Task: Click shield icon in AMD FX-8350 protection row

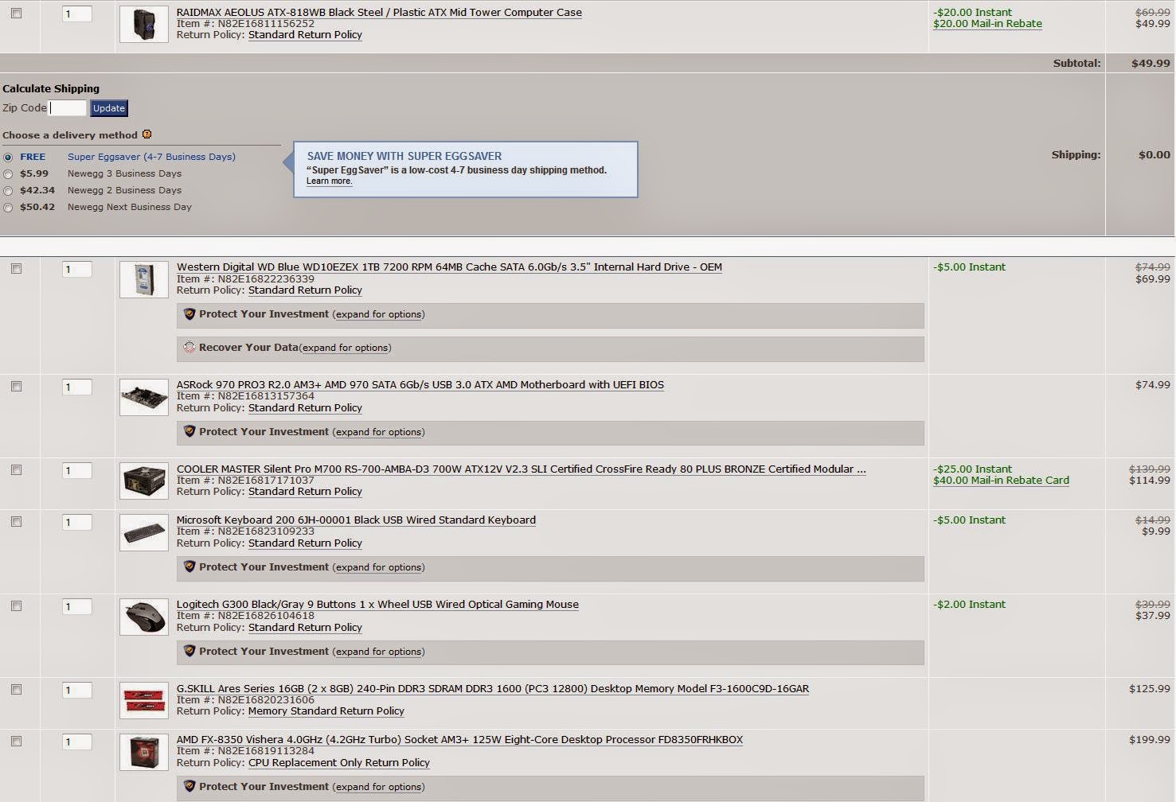Action: click(x=189, y=787)
